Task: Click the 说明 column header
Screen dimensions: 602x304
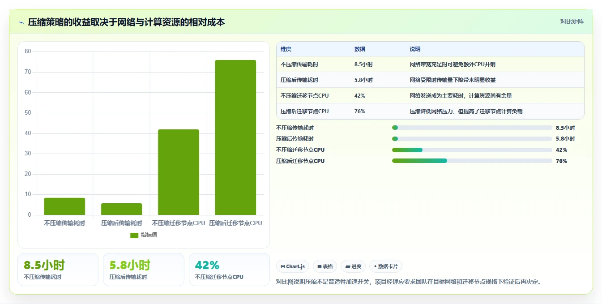Action: (415, 49)
